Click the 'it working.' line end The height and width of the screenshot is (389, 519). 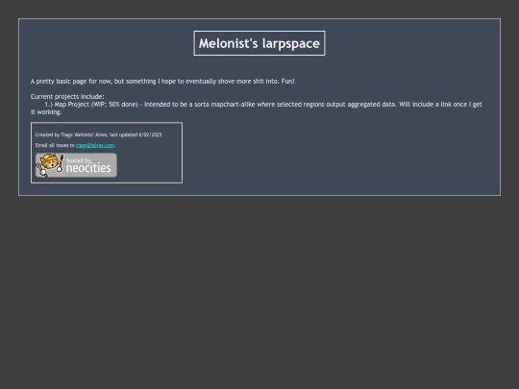[x=46, y=112]
